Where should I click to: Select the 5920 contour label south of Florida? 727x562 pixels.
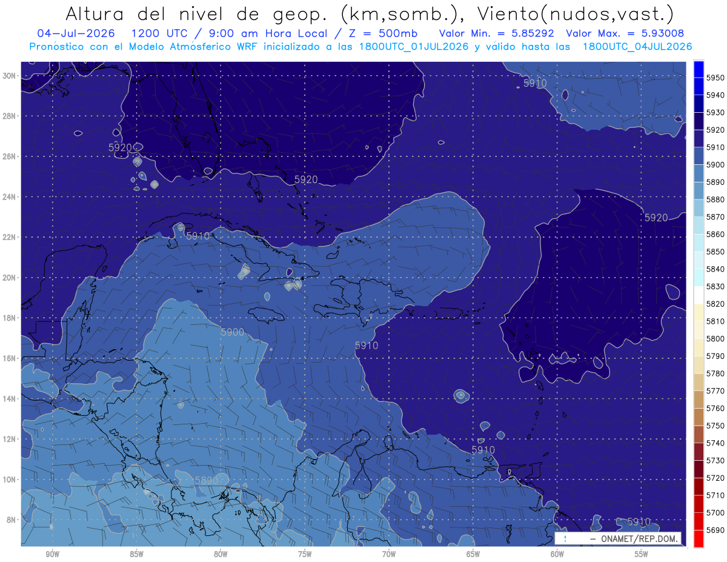[306, 179]
